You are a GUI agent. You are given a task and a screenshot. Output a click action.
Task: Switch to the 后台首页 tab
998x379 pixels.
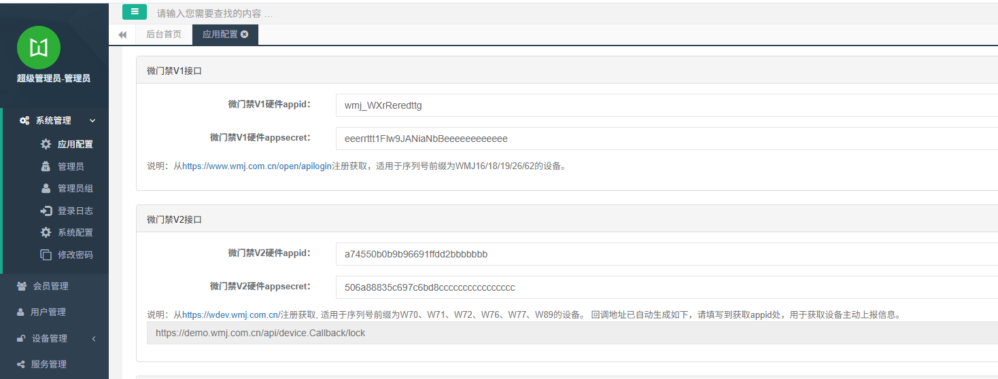164,34
